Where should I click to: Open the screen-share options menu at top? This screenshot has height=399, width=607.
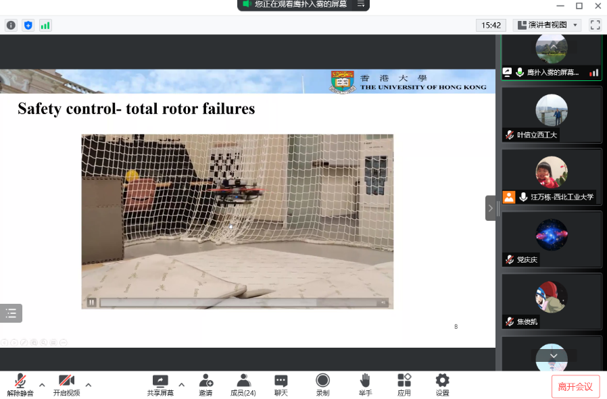pyautogui.click(x=361, y=4)
